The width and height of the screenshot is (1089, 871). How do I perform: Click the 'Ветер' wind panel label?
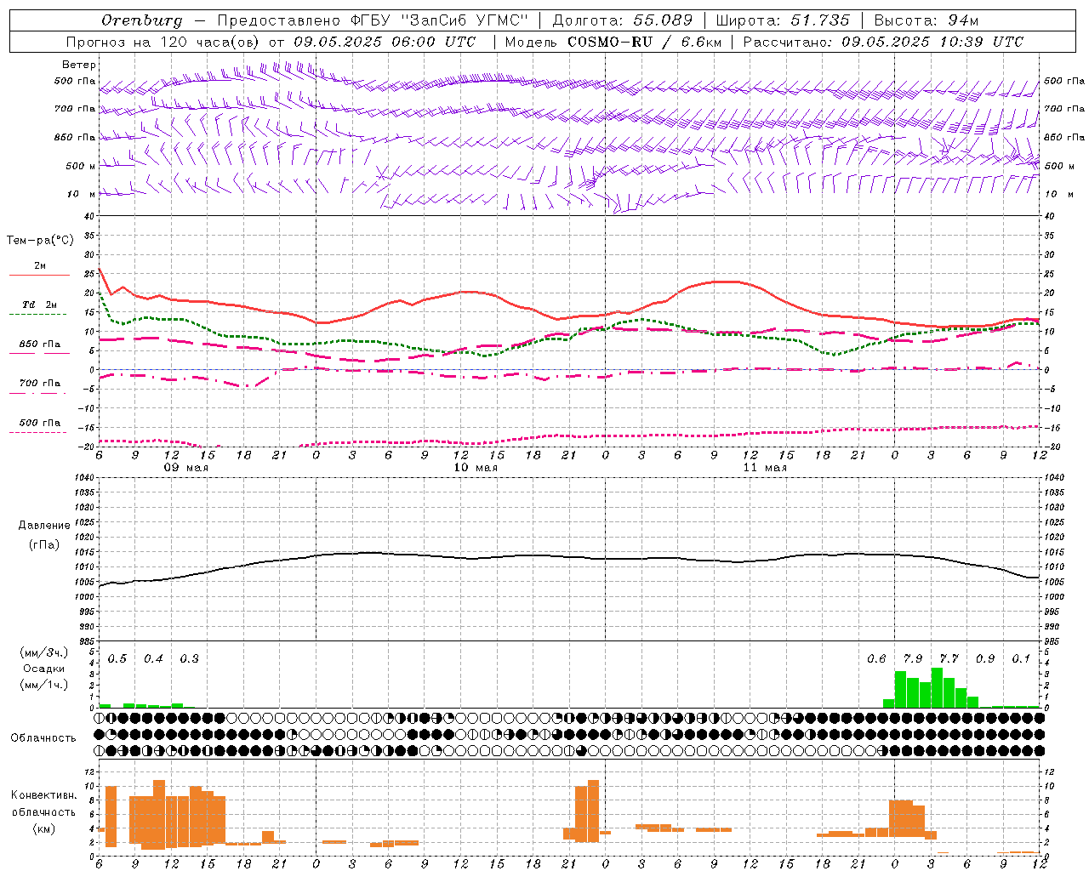coord(79,65)
